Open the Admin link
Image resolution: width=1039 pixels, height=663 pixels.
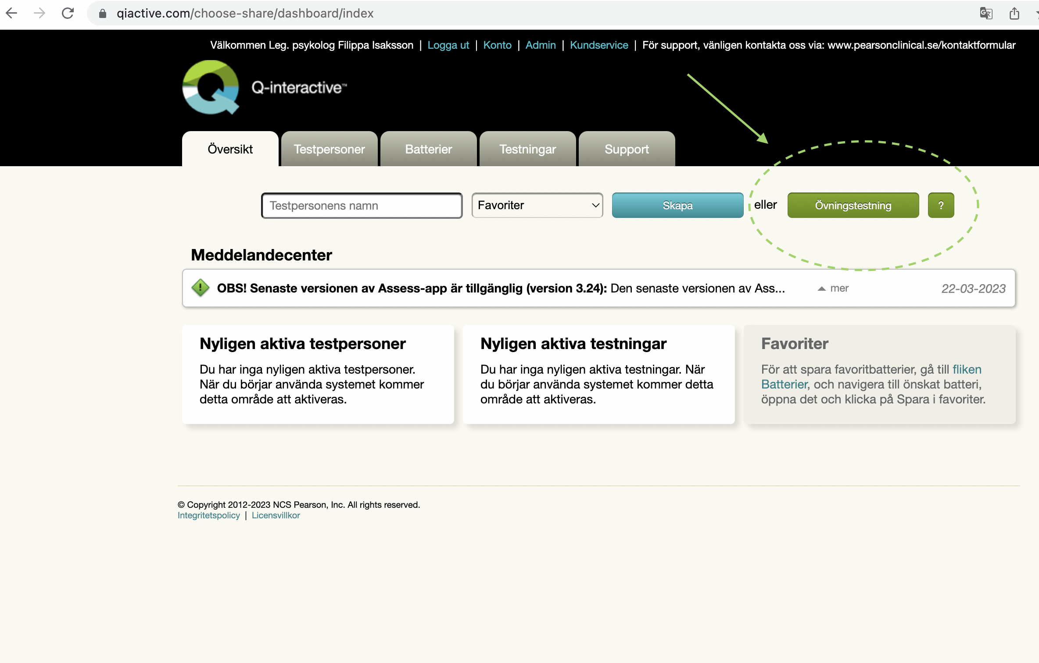pos(541,45)
